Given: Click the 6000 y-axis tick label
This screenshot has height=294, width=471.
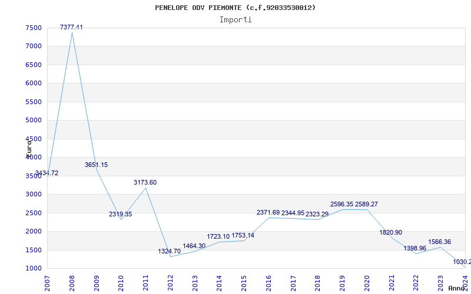Looking at the screenshot, I should point(34,83).
